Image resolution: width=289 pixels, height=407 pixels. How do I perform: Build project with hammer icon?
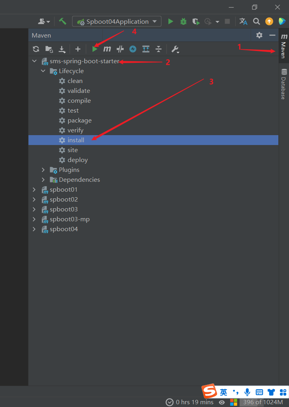click(x=62, y=21)
